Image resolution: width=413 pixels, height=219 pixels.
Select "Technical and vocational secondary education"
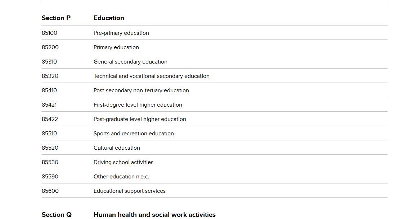(151, 76)
